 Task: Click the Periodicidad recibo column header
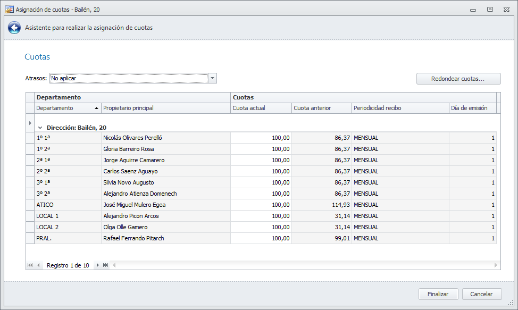pyautogui.click(x=399, y=108)
